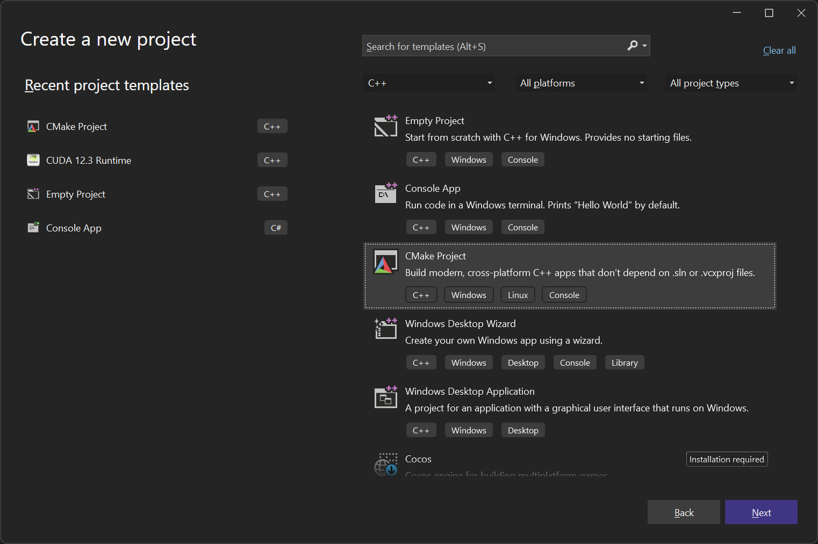Click Linux tag on CMake Project
818x544 pixels.
[518, 295]
